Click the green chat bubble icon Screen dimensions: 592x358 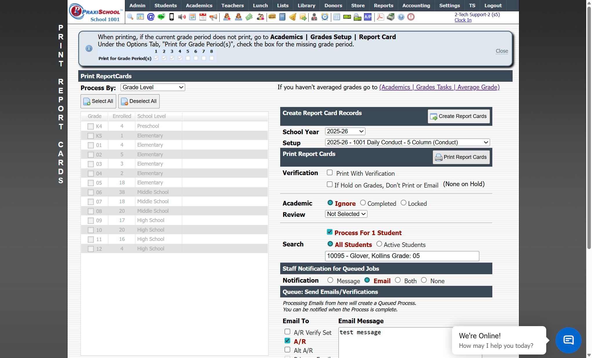161,17
